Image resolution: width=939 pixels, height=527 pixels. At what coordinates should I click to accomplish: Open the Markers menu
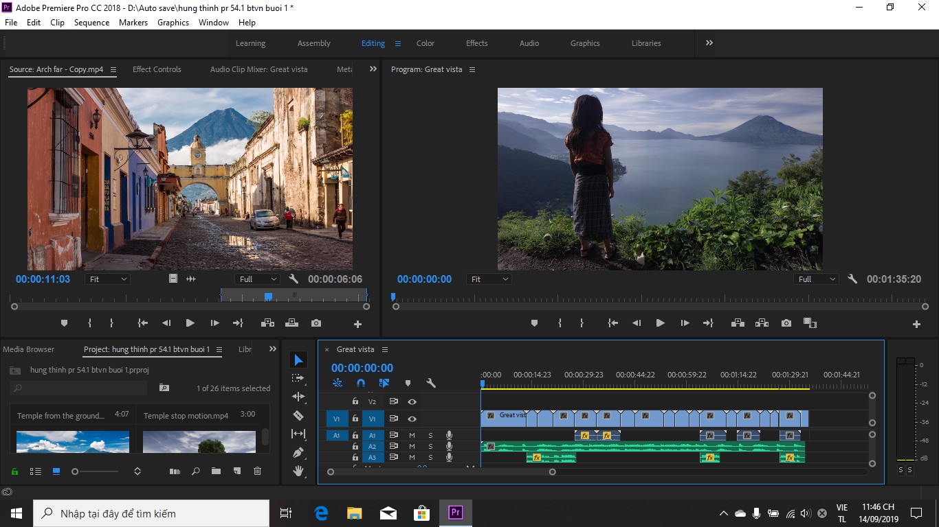point(133,22)
